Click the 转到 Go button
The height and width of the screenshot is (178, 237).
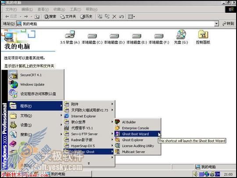coord(228,24)
